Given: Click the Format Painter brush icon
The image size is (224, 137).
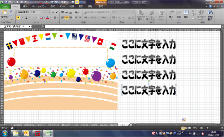Looking at the screenshot, I should (x=11, y=19).
